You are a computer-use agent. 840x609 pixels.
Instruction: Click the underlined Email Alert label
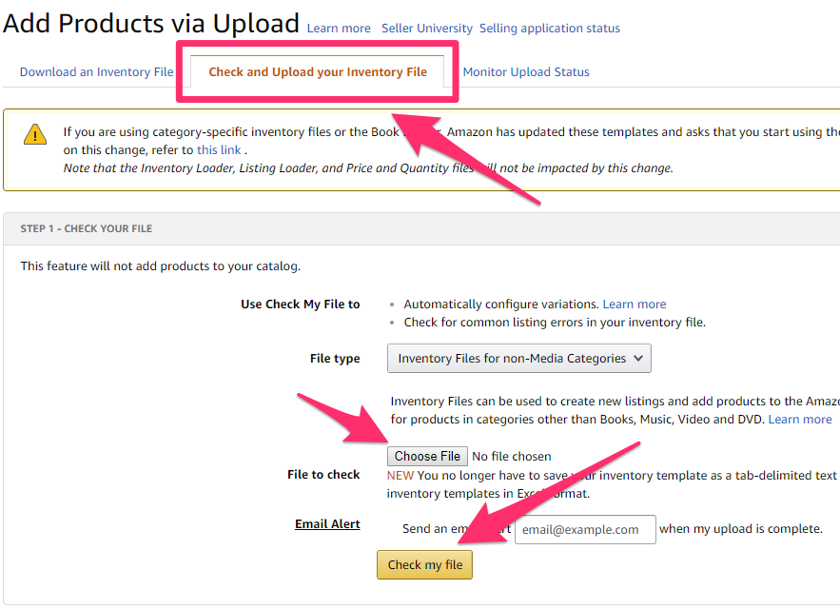pyautogui.click(x=327, y=523)
